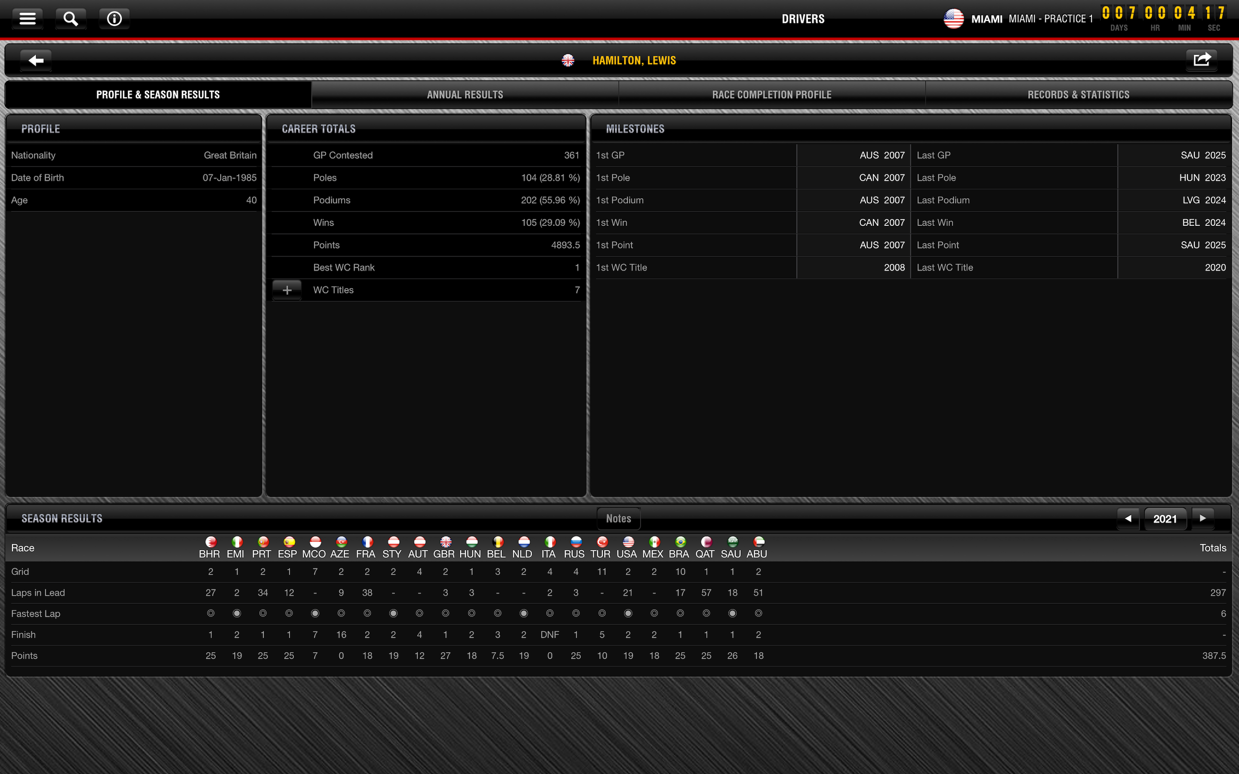Switch to Profile & Season Results tab
The height and width of the screenshot is (774, 1239).
pos(158,95)
